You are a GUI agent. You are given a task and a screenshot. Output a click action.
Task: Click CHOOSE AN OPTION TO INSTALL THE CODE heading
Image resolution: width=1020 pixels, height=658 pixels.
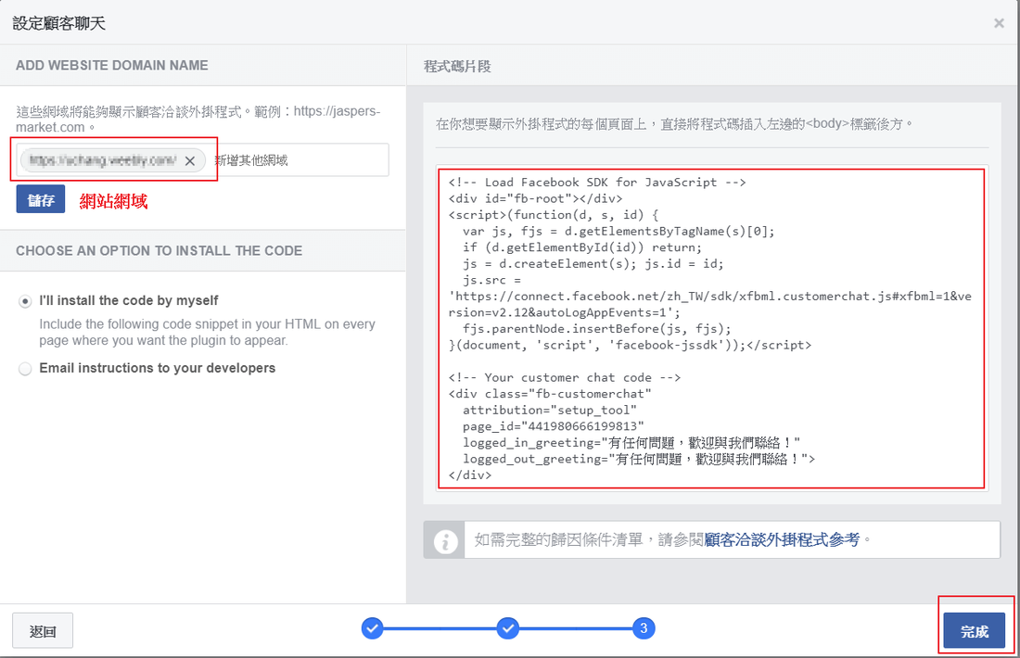[159, 250]
